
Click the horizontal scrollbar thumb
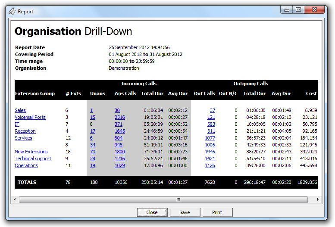pos(163,200)
